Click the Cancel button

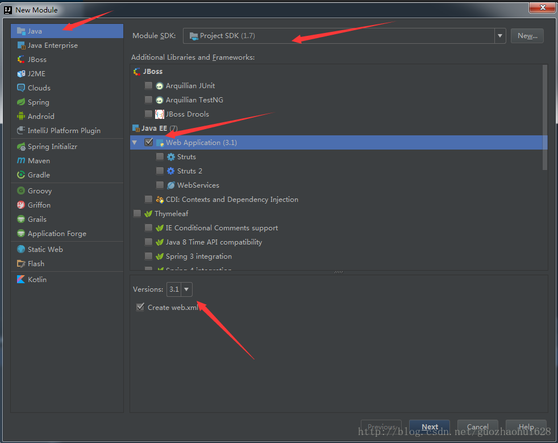tap(477, 427)
